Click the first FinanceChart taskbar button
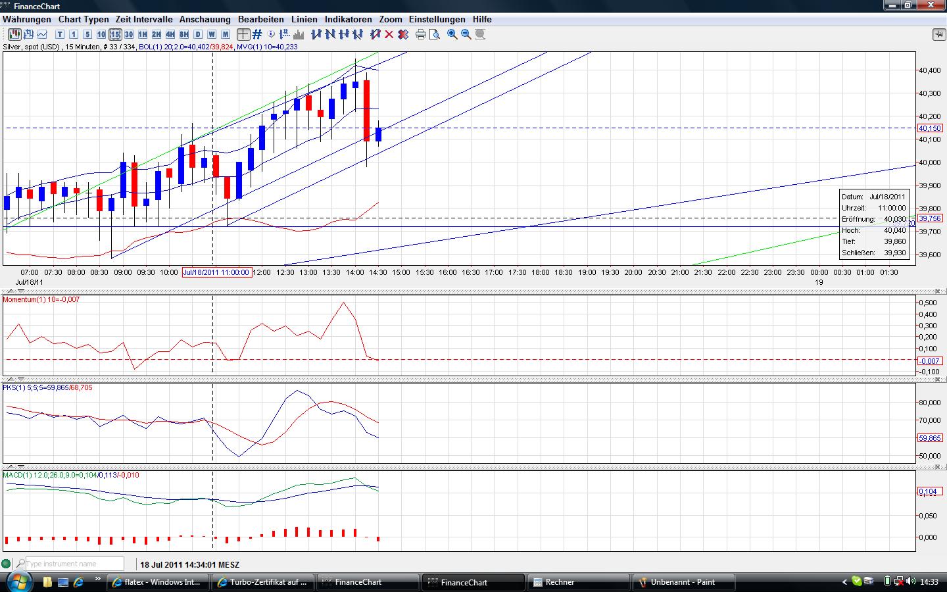 (x=368, y=582)
